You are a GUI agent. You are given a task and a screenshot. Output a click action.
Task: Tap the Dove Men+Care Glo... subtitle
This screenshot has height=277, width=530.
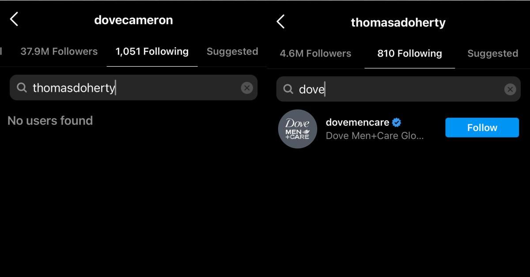tap(375, 135)
